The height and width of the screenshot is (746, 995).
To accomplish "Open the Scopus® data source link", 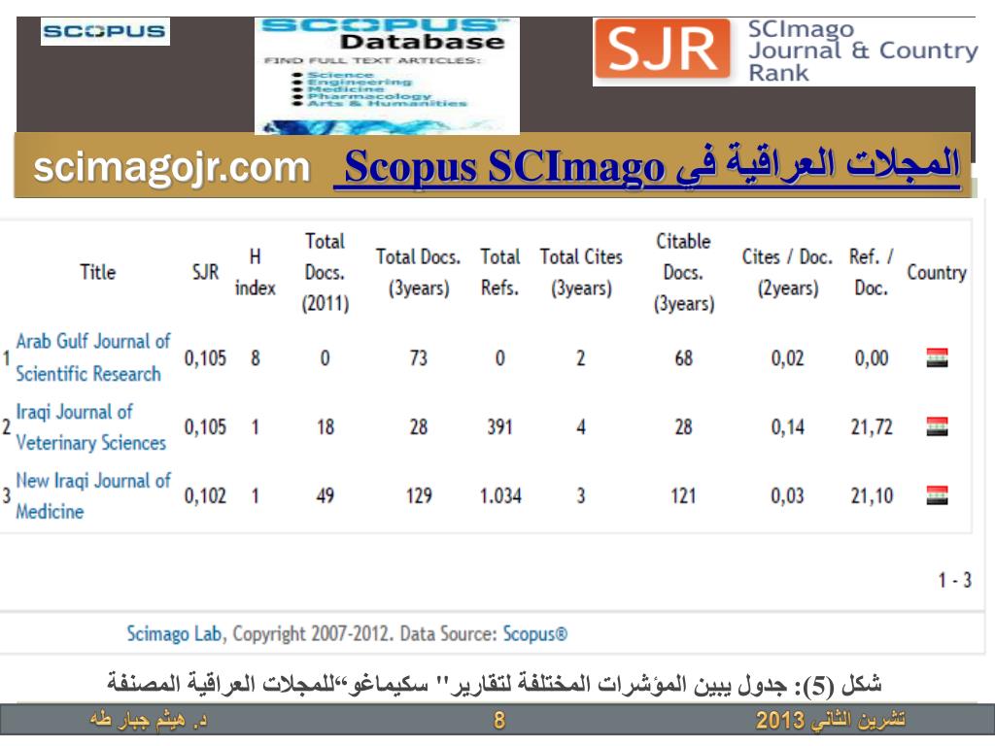I will 535,633.
